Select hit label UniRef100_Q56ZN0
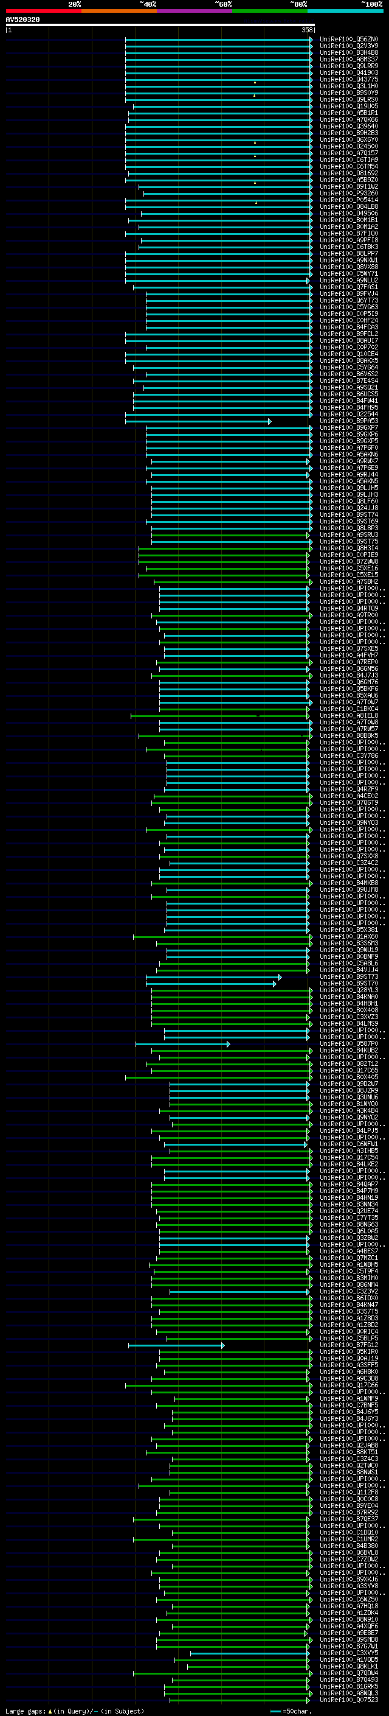This screenshot has width=389, height=1716. tap(349, 40)
